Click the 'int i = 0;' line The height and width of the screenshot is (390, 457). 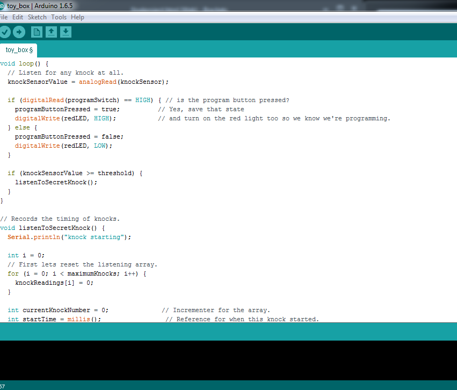pos(26,255)
